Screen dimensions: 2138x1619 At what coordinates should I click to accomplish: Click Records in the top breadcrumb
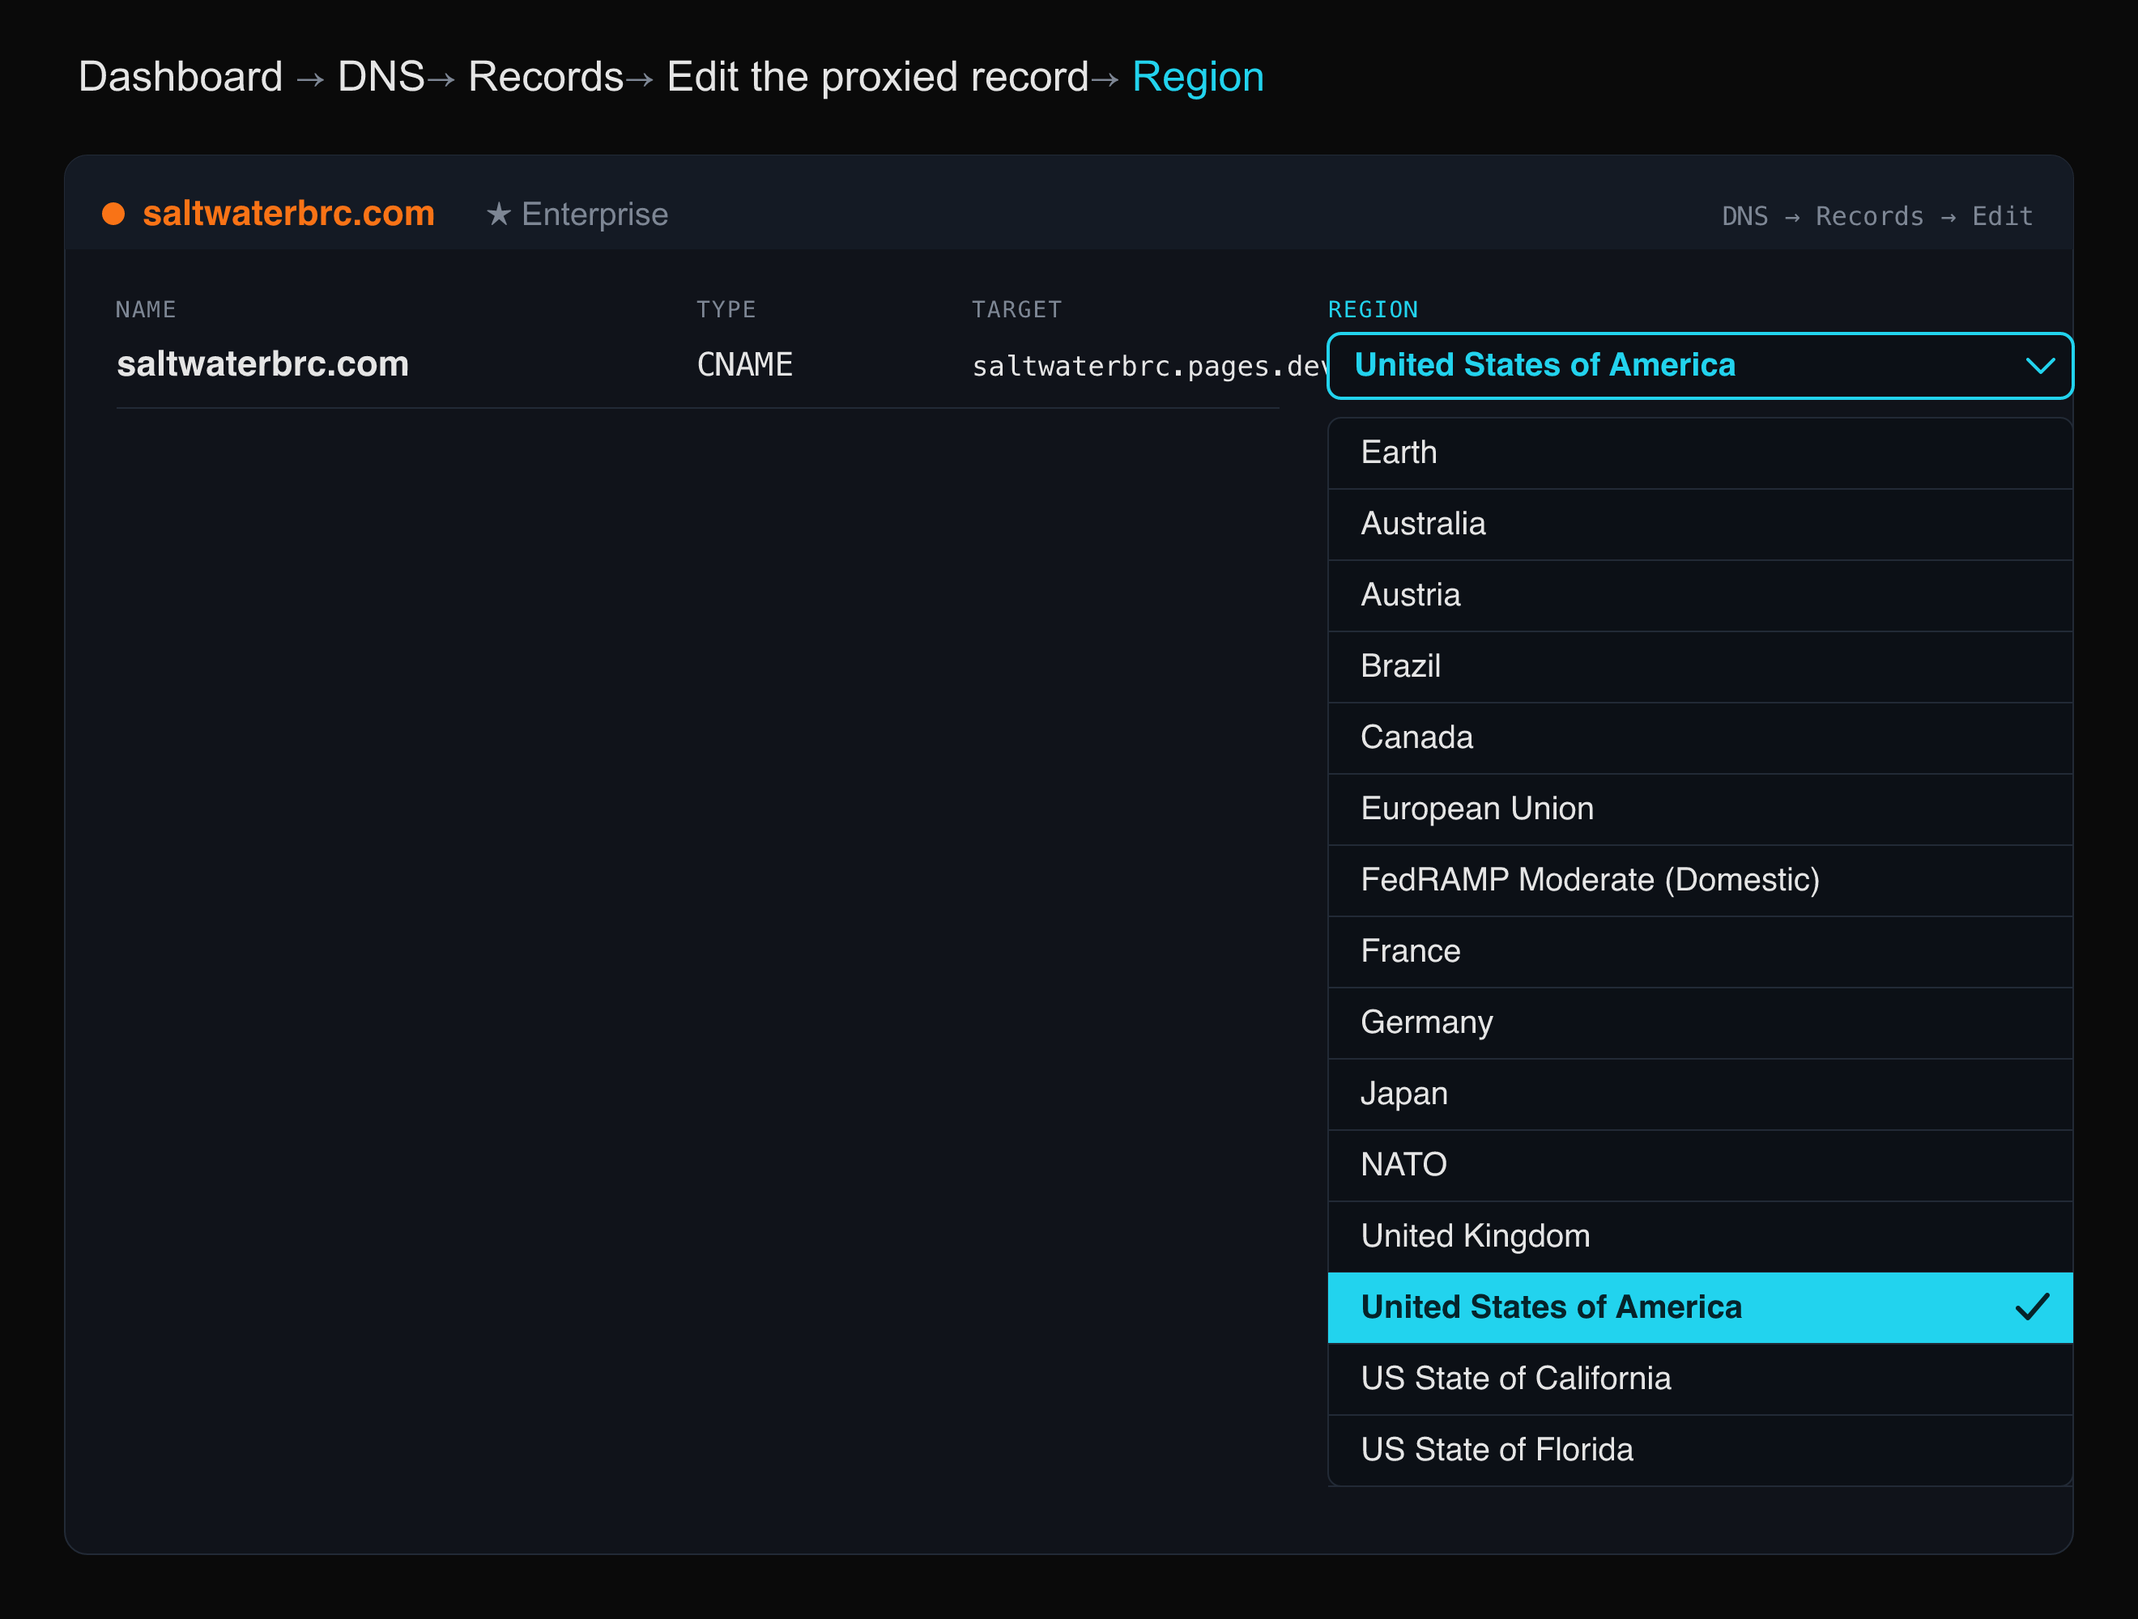(545, 77)
